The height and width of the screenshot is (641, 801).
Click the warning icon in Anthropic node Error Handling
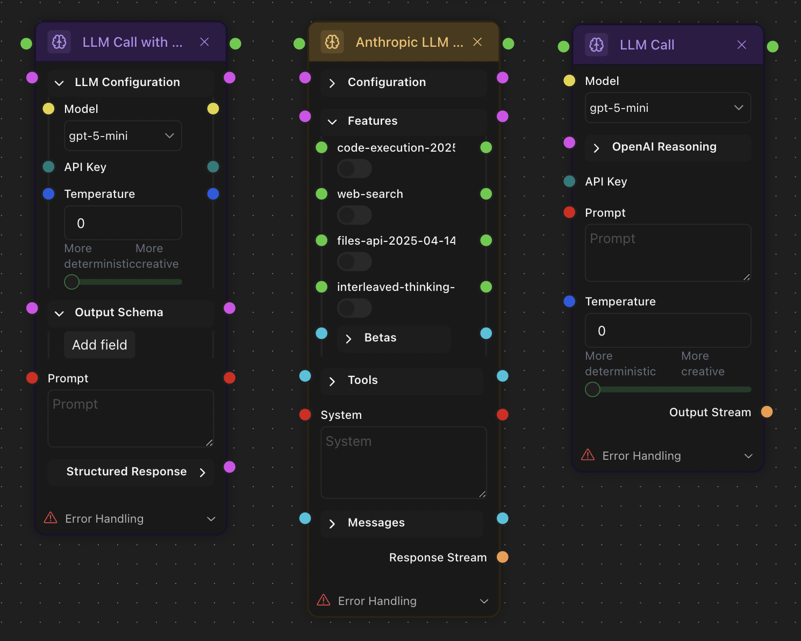(324, 600)
